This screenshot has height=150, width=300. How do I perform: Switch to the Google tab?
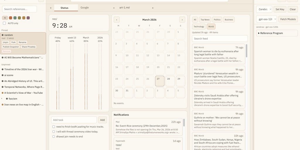pos(85,8)
